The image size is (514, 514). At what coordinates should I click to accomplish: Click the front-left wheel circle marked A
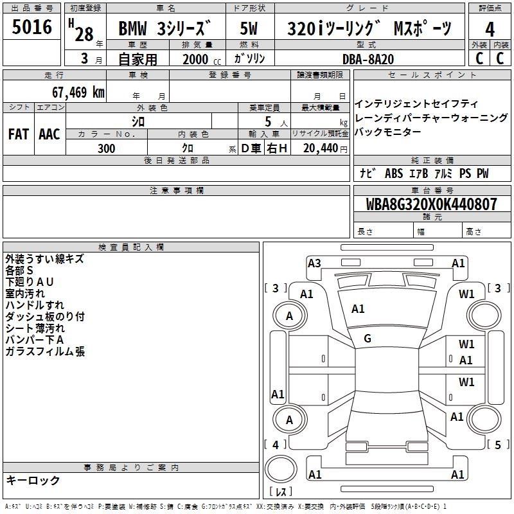pos(290,315)
